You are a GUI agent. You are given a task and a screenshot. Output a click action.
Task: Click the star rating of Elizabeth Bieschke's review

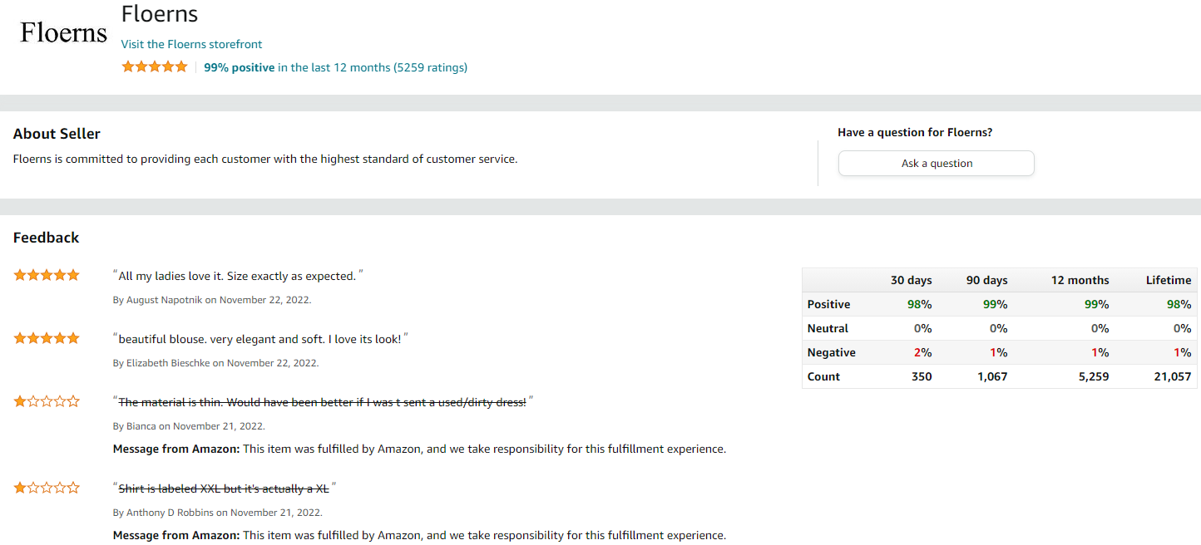[47, 338]
